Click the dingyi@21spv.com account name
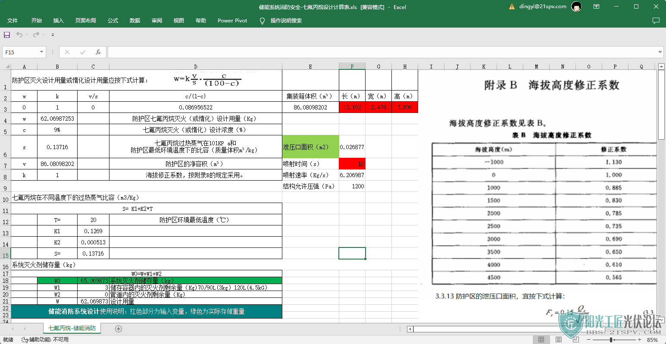The width and height of the screenshot is (666, 344). (x=543, y=6)
